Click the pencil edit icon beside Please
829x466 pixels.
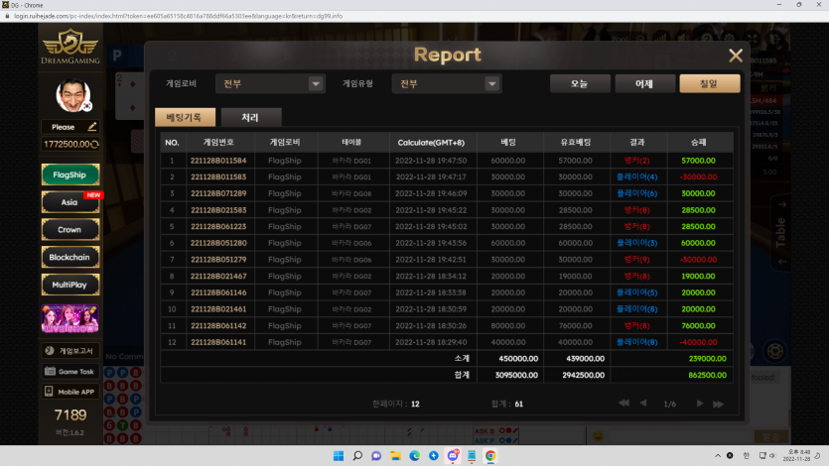pyautogui.click(x=92, y=127)
